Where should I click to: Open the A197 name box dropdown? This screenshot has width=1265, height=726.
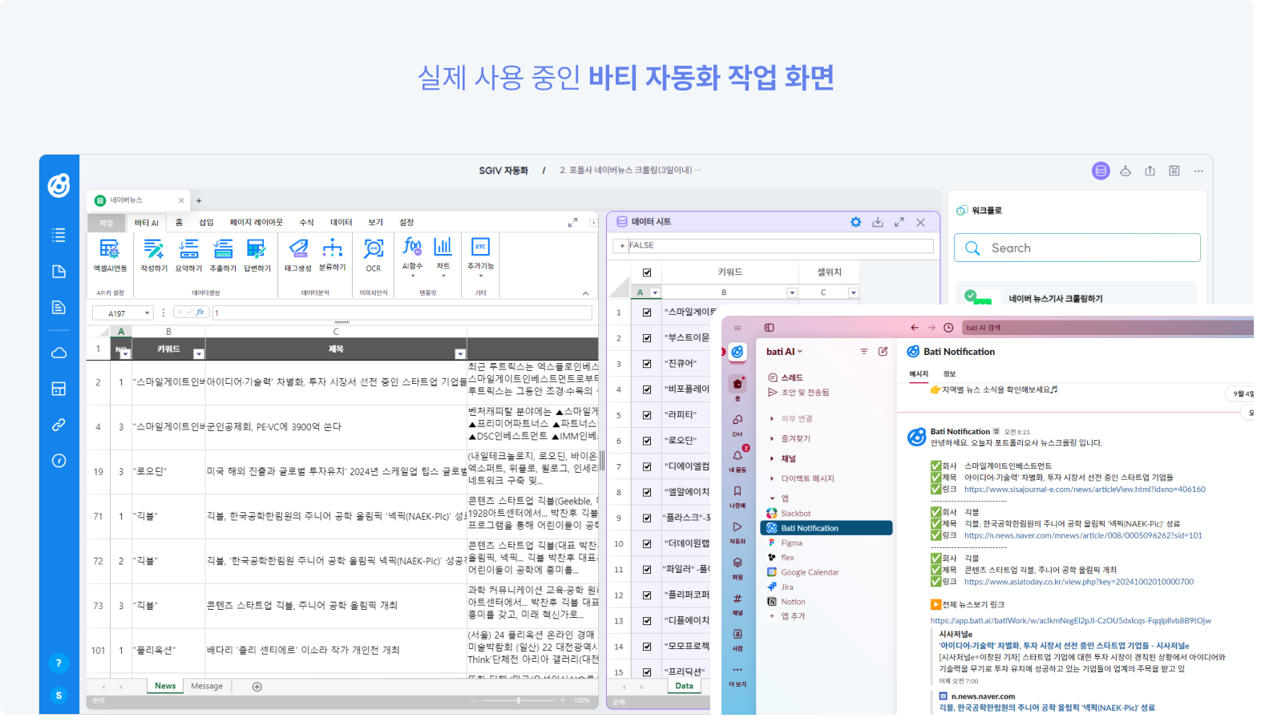148,313
